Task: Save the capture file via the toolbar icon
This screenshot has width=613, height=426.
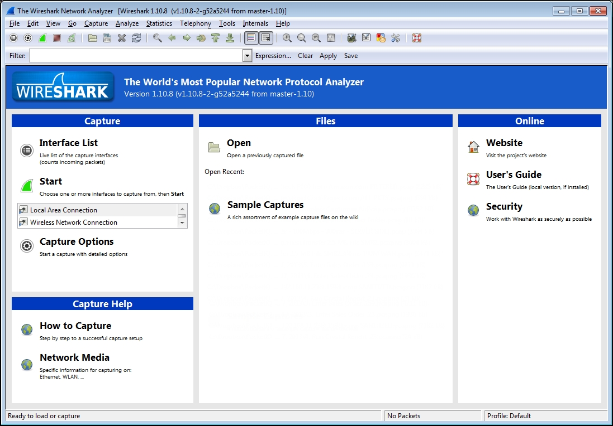Action: [107, 38]
